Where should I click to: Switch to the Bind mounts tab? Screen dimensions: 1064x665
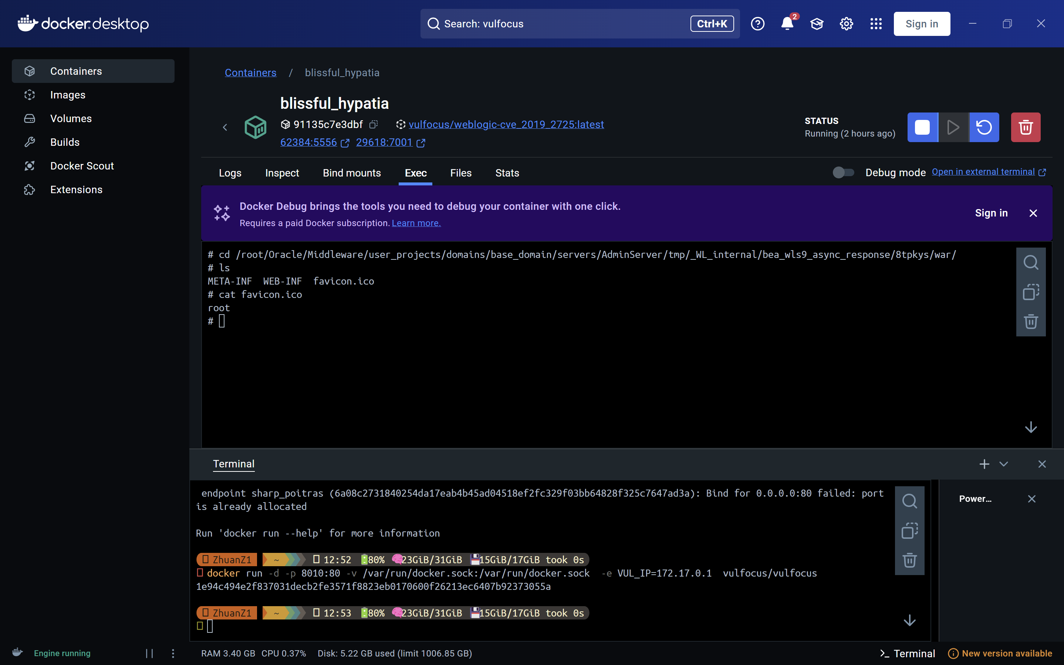coord(352,173)
